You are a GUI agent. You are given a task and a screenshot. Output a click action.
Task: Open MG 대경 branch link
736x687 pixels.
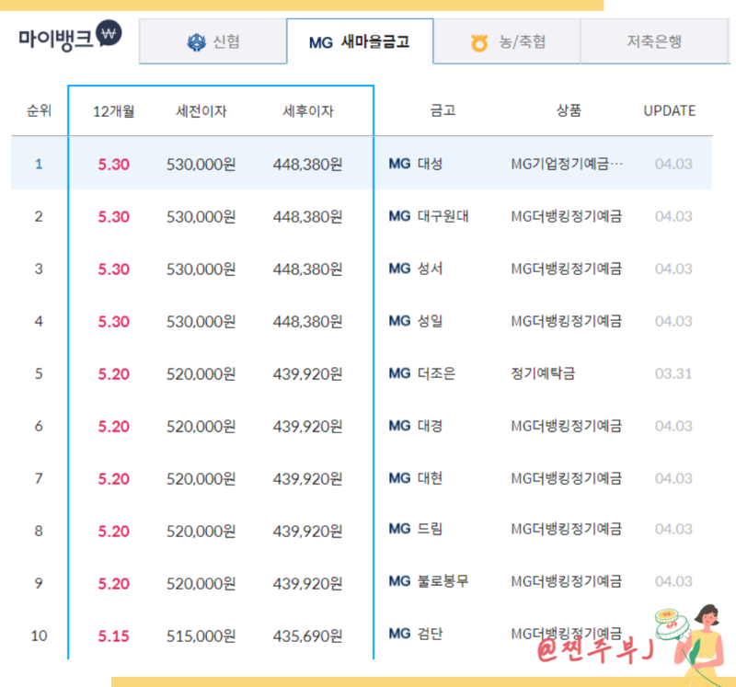416,426
